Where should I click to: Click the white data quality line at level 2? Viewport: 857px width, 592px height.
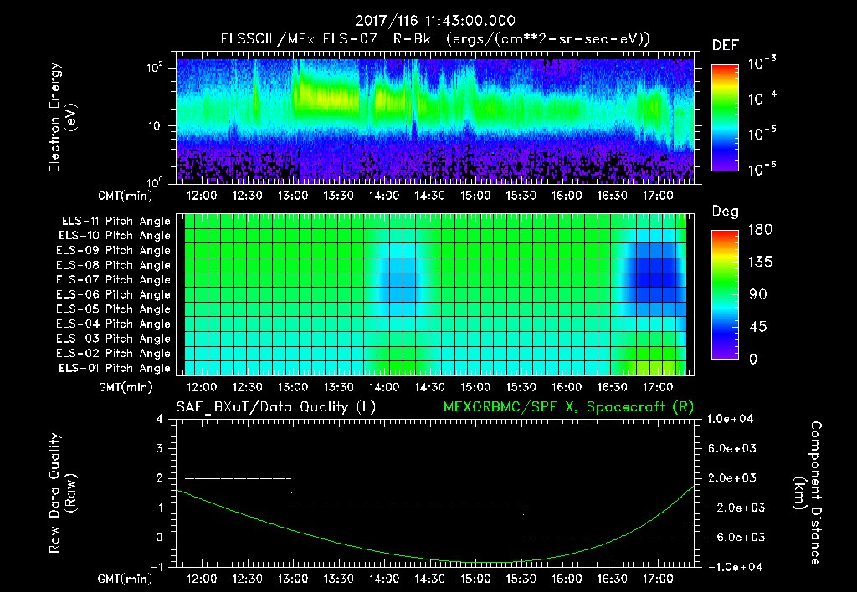pyautogui.click(x=239, y=478)
